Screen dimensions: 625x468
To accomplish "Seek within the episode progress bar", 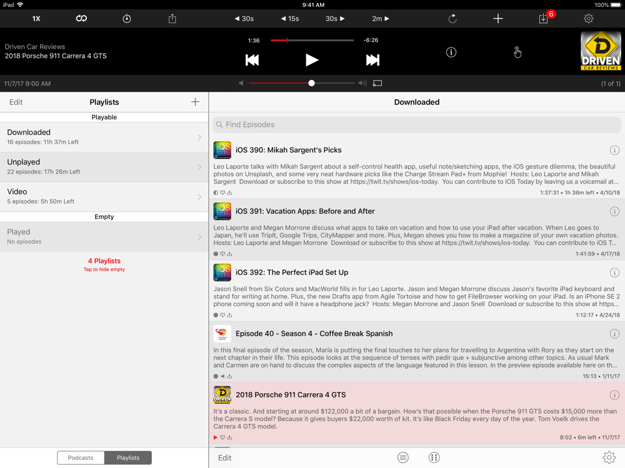I will [x=312, y=40].
